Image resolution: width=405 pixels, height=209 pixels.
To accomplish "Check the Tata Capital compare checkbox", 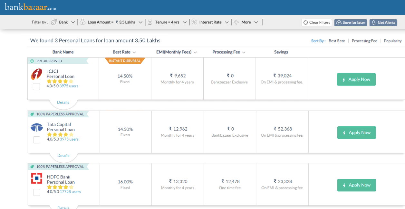I will [37, 140].
